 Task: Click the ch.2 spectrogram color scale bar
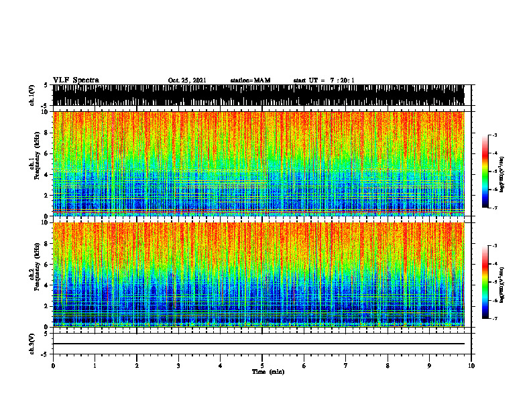(485, 282)
